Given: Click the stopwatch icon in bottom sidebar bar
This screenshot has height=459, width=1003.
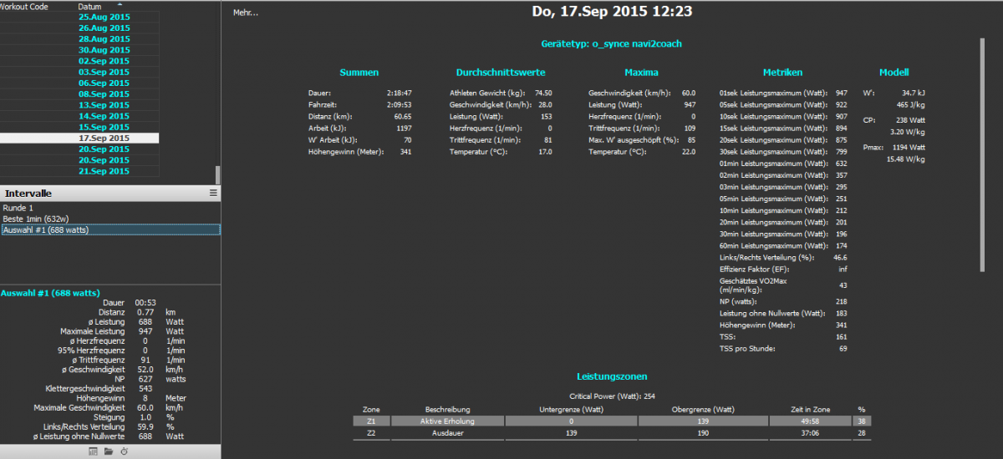Looking at the screenshot, I should point(124,451).
